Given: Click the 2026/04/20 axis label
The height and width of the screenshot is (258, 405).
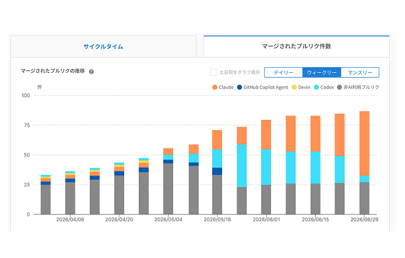Looking at the screenshot, I should [119, 219].
